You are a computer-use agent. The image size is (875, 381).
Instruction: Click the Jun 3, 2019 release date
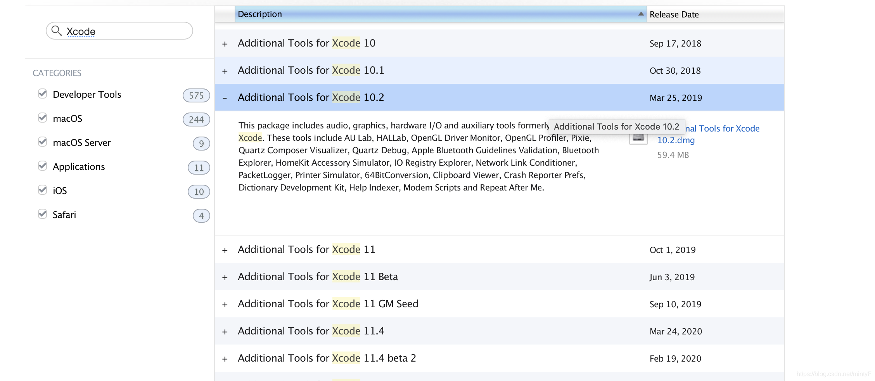pos(672,277)
